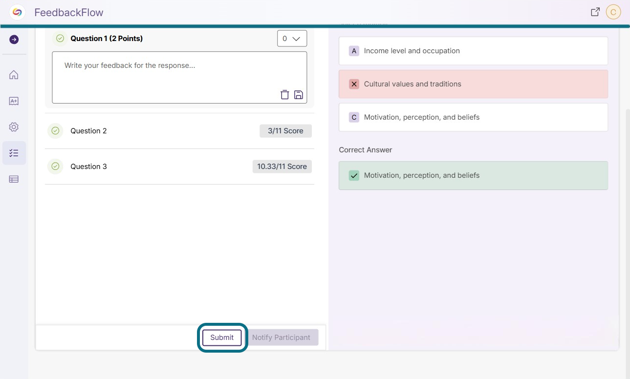Open in new window icon

(595, 12)
